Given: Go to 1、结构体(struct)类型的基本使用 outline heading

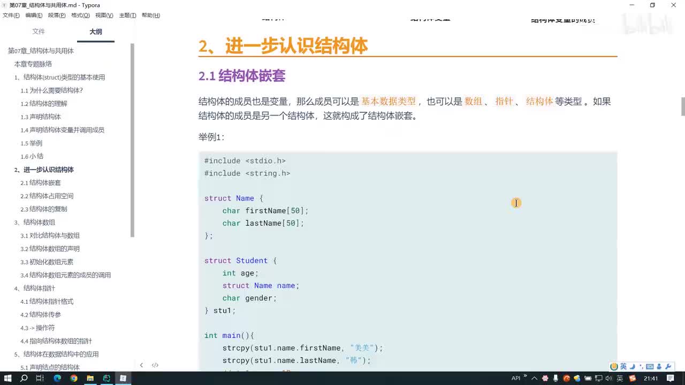Looking at the screenshot, I should click(x=59, y=77).
